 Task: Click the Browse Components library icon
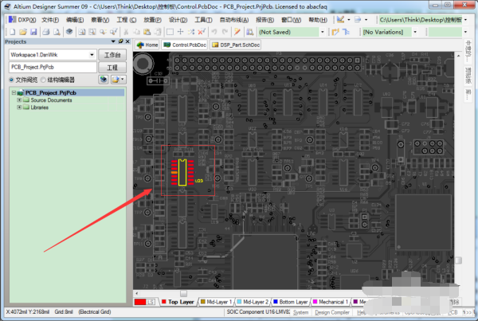tap(250, 32)
